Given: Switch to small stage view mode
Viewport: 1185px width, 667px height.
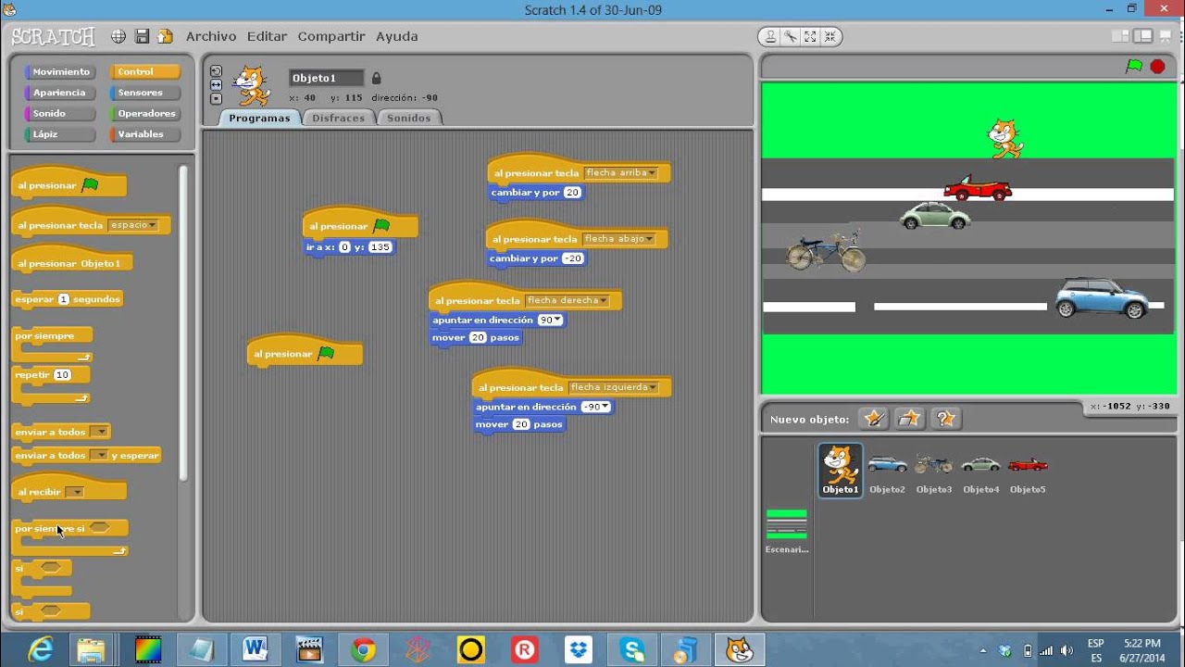Looking at the screenshot, I should 1121,36.
